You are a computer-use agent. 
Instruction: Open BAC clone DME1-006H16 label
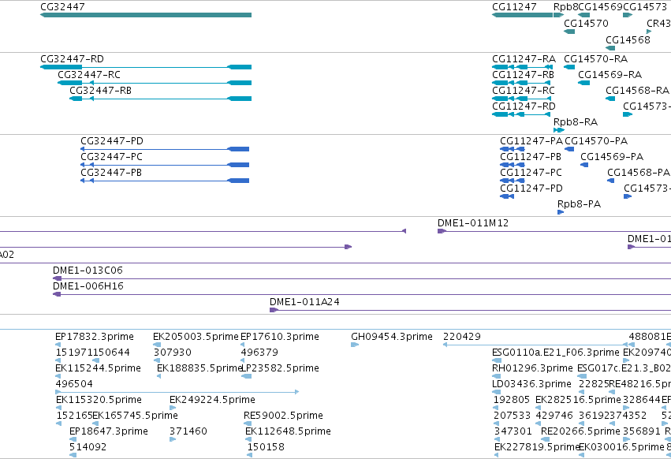tap(88, 286)
